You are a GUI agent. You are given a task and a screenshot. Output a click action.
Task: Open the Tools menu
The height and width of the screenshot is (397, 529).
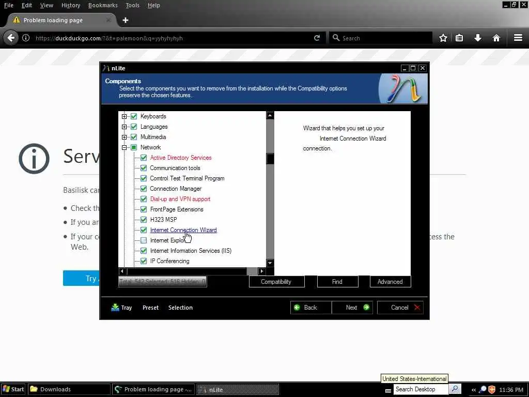click(x=132, y=5)
